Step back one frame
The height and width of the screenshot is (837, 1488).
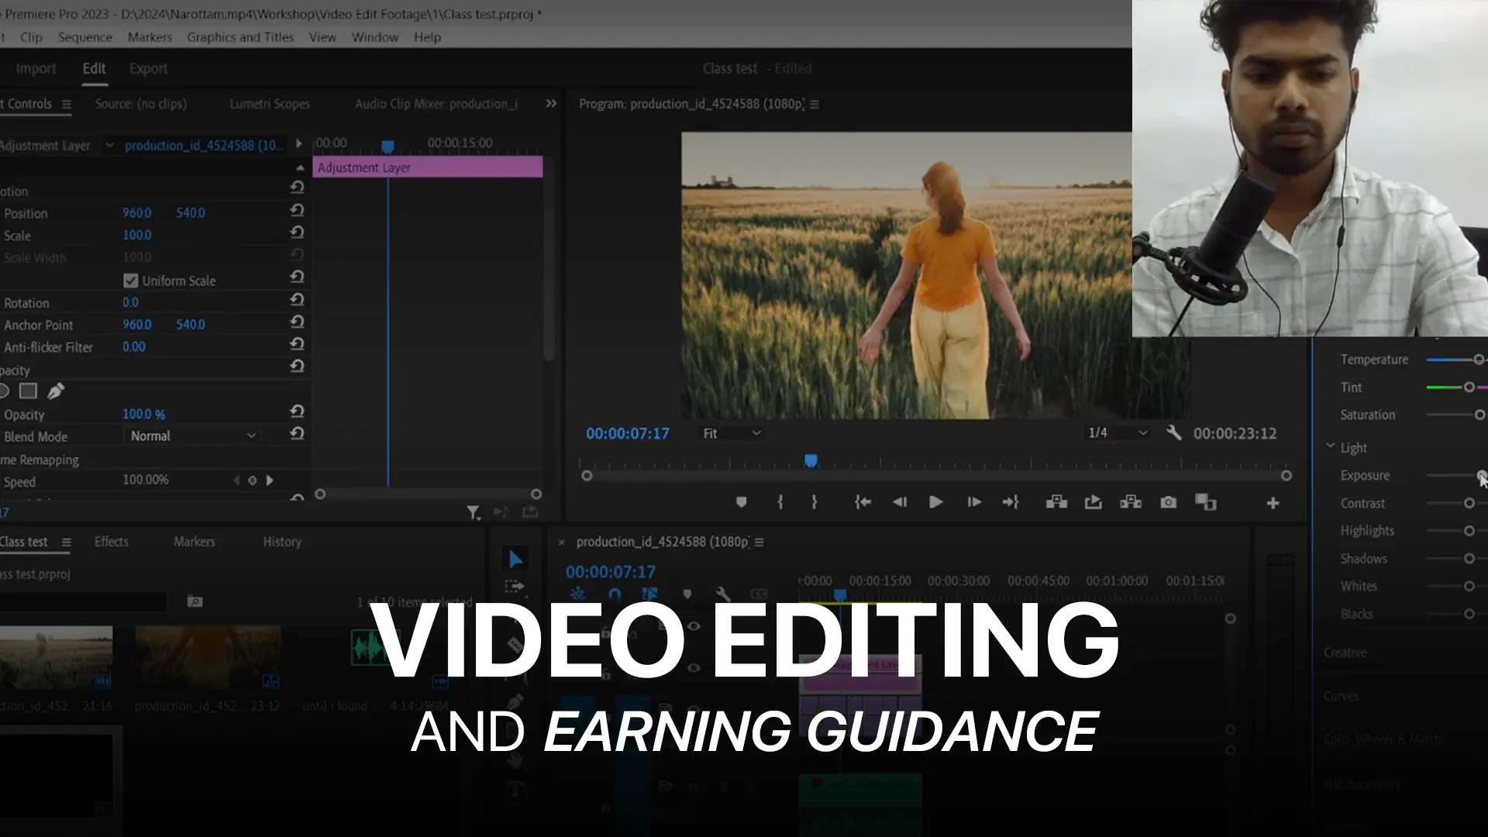pos(899,502)
